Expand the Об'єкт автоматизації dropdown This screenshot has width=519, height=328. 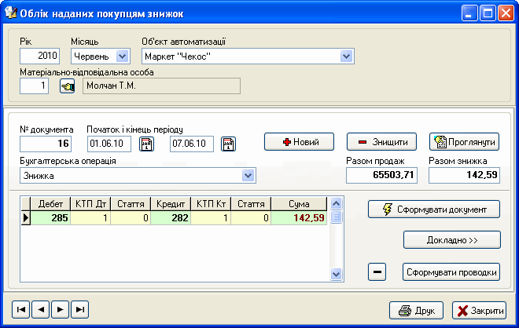[x=346, y=56]
